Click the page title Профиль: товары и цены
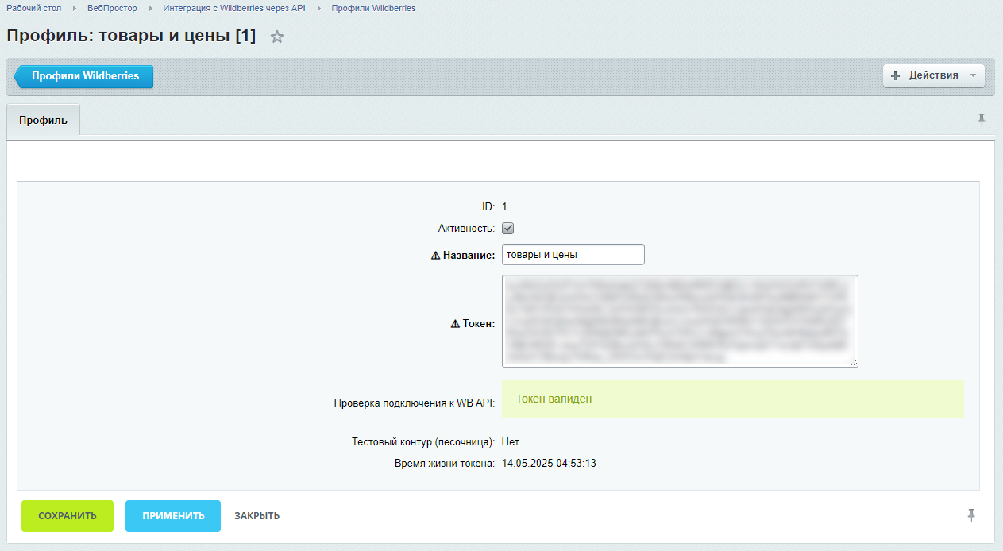Image resolution: width=1003 pixels, height=551 pixels. (x=131, y=36)
